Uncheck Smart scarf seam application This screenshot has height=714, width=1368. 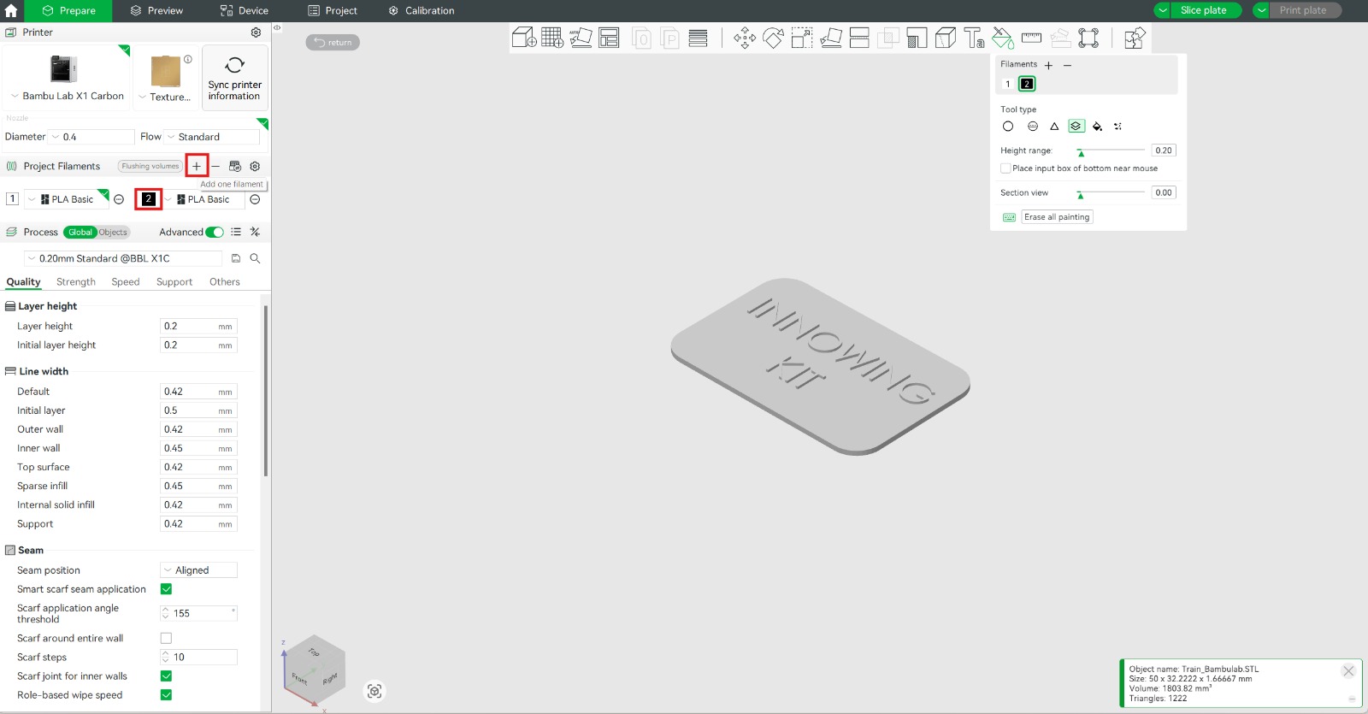[166, 589]
